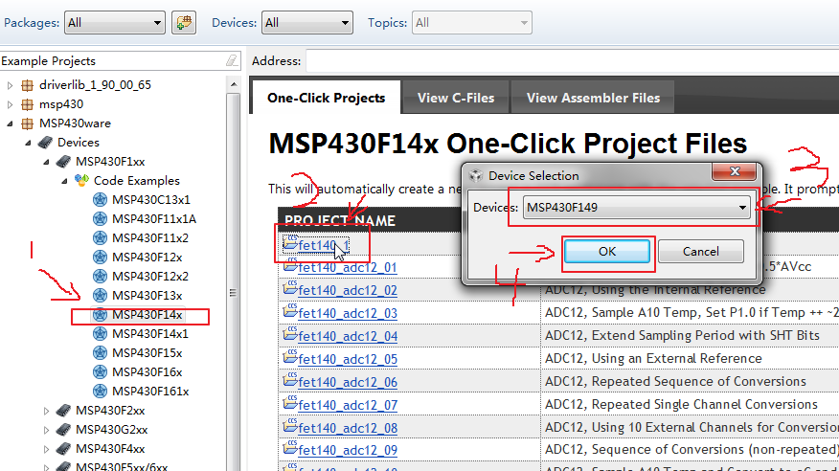This screenshot has height=471, width=839.
Task: Switch to View C-Files tab
Action: point(456,98)
